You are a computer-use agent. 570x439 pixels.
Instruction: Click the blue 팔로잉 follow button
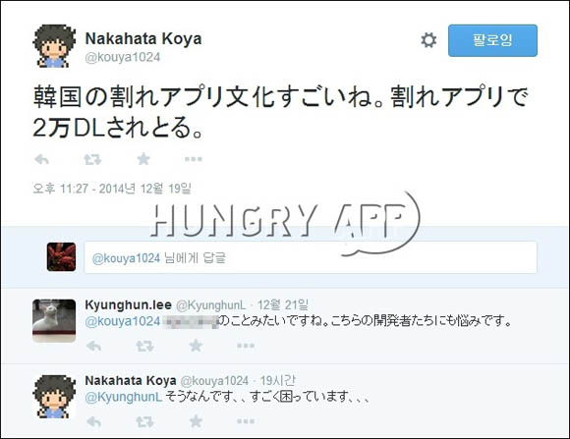[492, 40]
